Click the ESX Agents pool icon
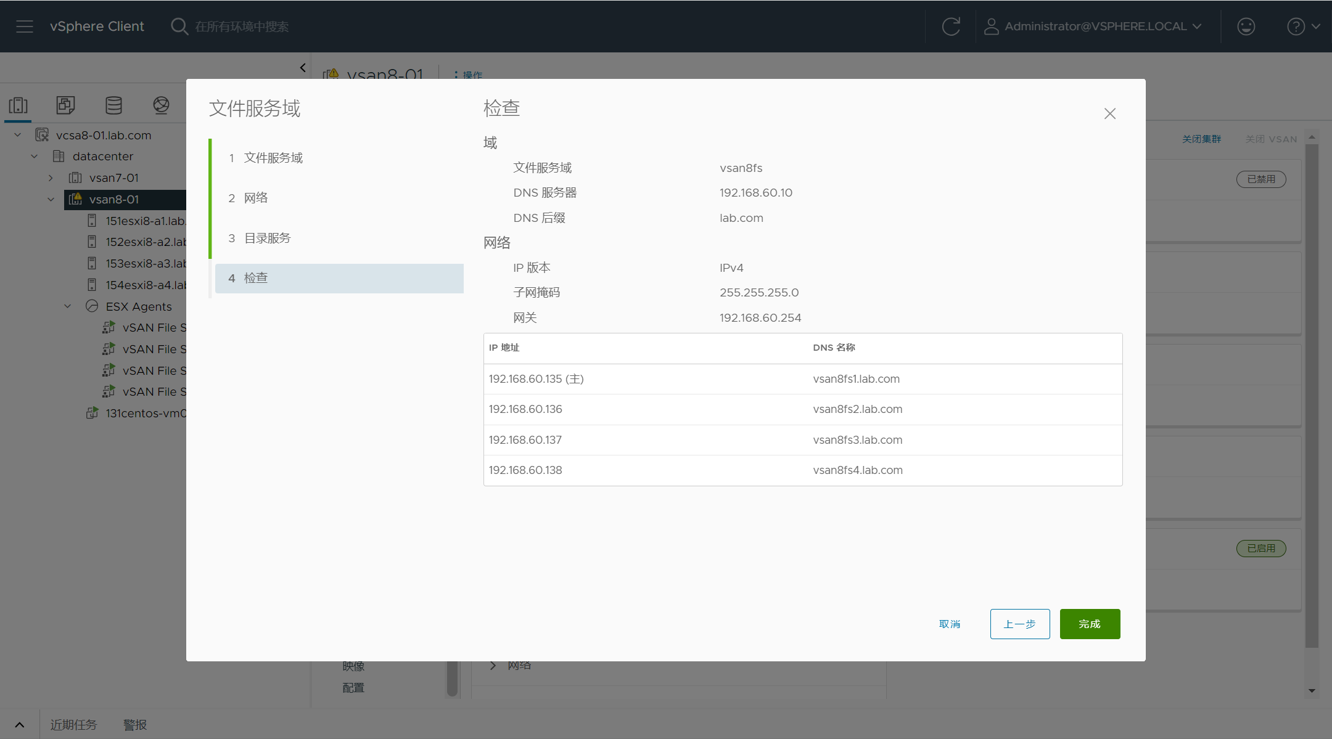Image resolution: width=1332 pixels, height=739 pixels. tap(92, 306)
